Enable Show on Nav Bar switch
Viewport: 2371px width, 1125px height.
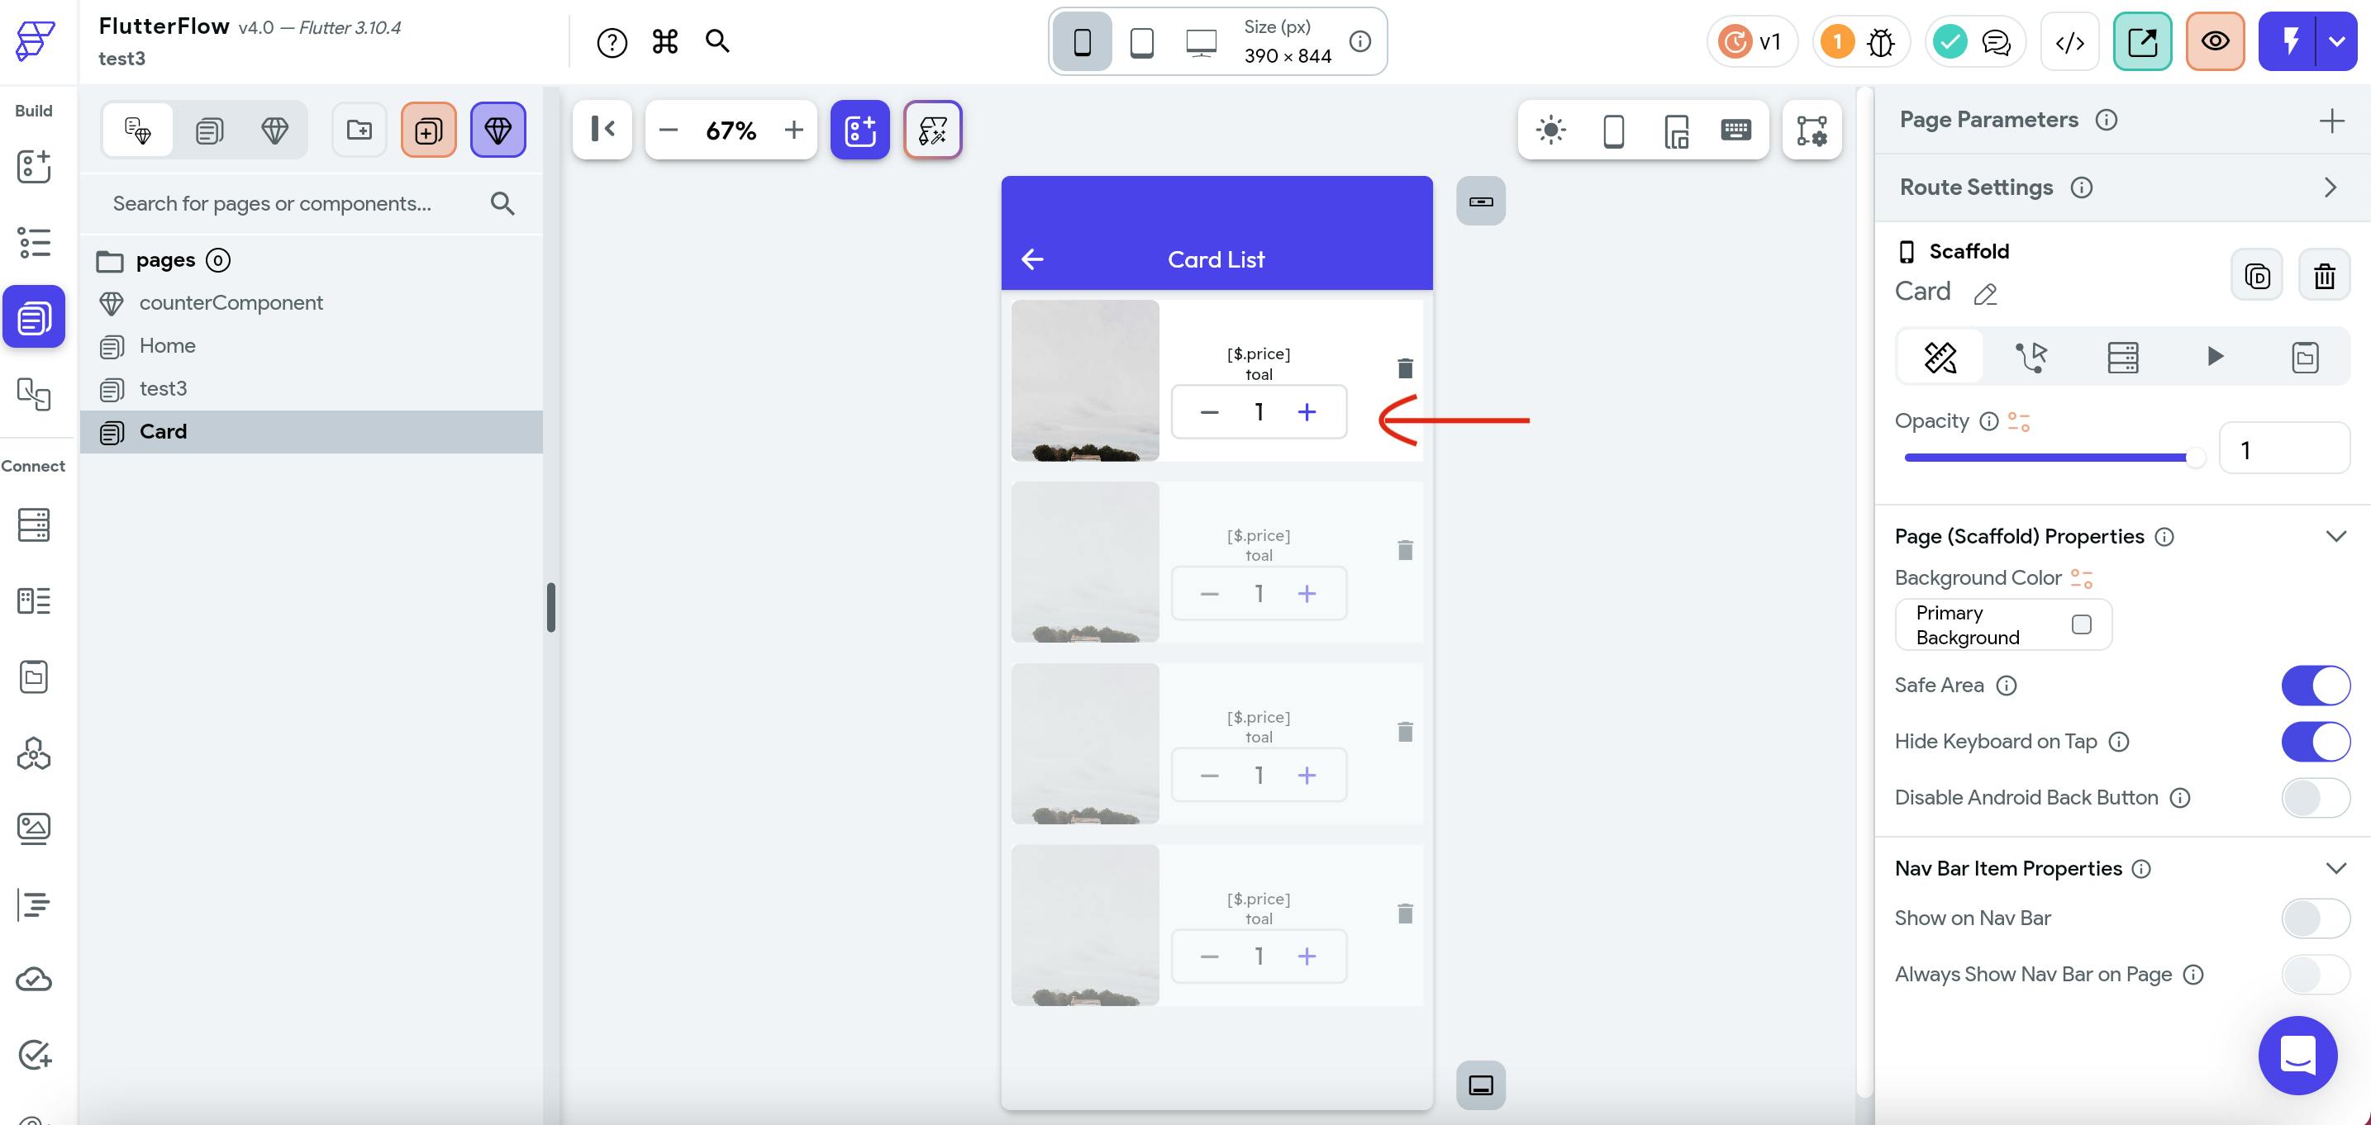[x=2315, y=918]
